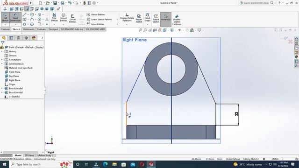Click Convert Entities
The width and height of the screenshot is (299, 168).
click(x=64, y=18)
